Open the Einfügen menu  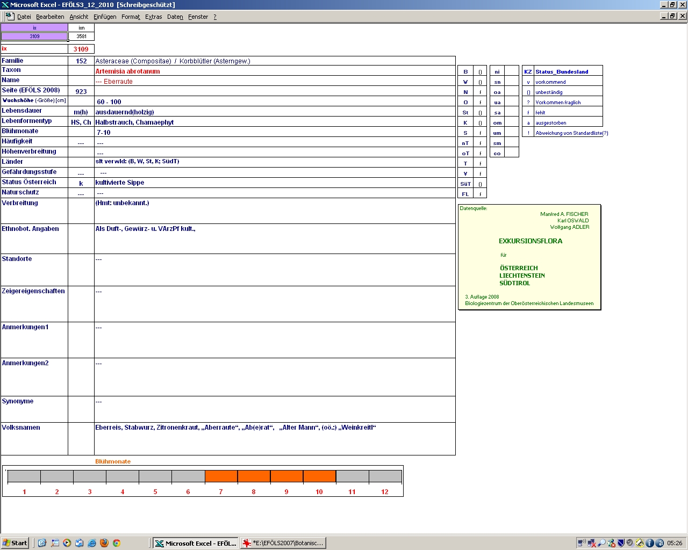(105, 17)
